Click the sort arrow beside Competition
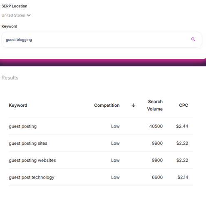This screenshot has height=201, width=206. tap(134, 106)
